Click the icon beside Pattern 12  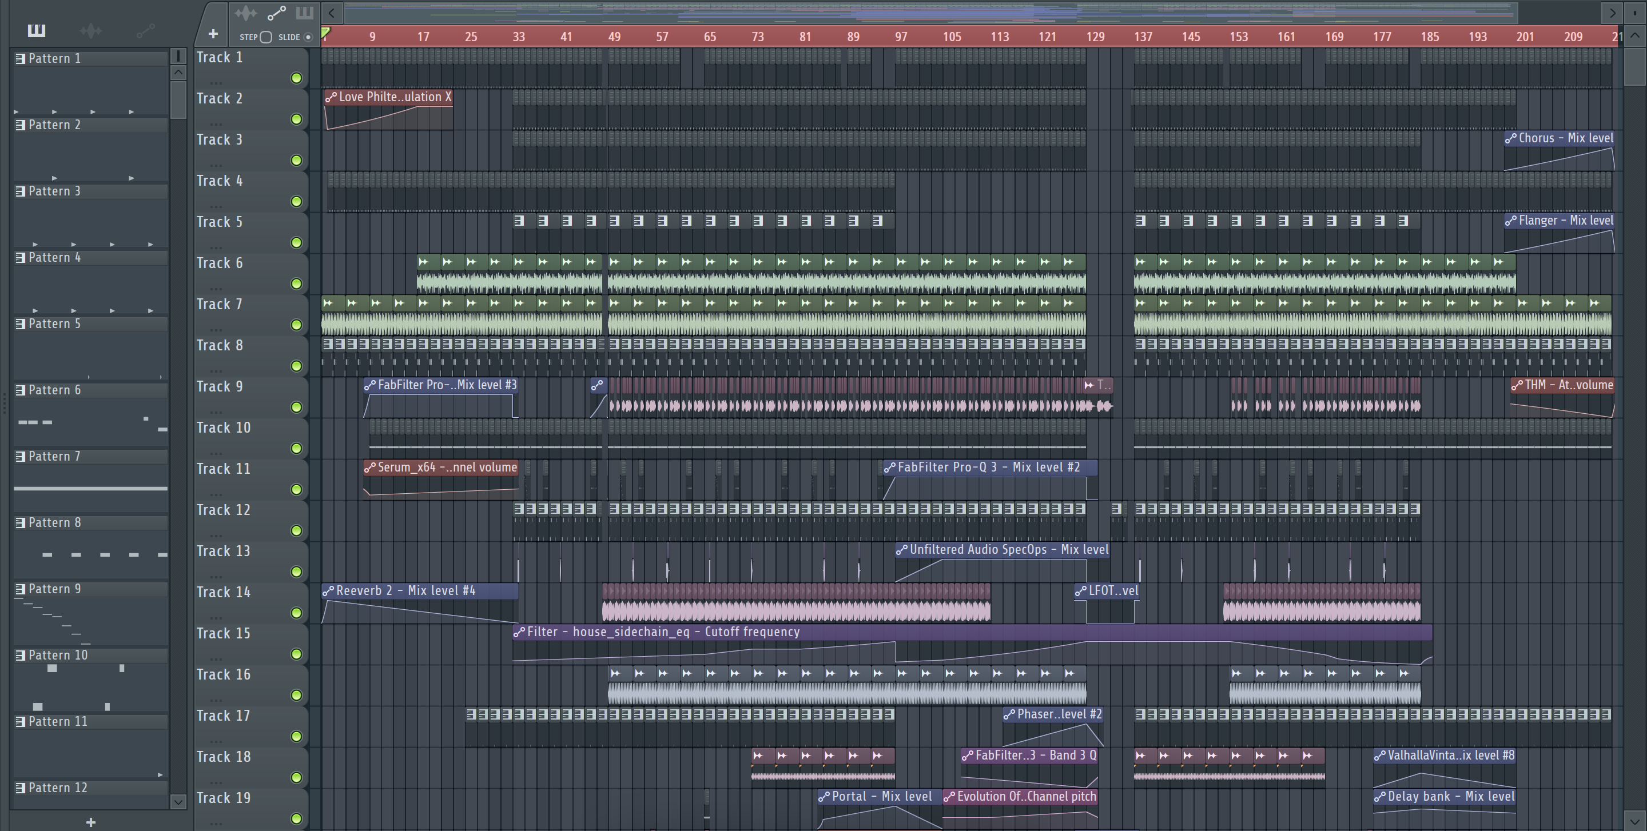tap(21, 788)
